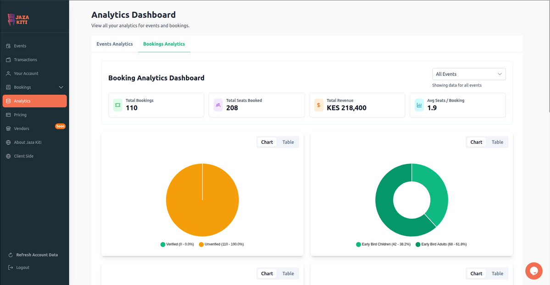The width and height of the screenshot is (550, 285).
Task: Click the Events sidebar calendar icon
Action: [8, 46]
